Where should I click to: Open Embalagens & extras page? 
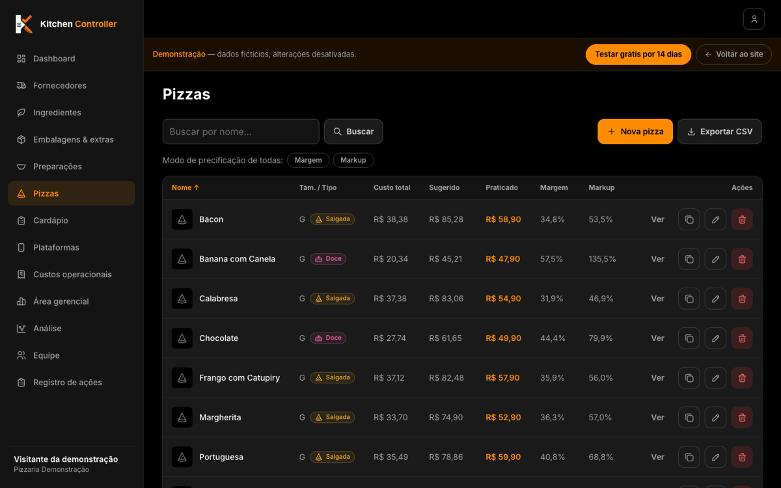click(72, 140)
